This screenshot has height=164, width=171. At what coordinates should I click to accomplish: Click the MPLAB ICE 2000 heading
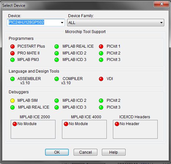click(35, 117)
